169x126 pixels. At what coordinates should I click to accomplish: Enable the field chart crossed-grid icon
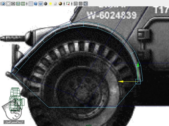(13, 4)
